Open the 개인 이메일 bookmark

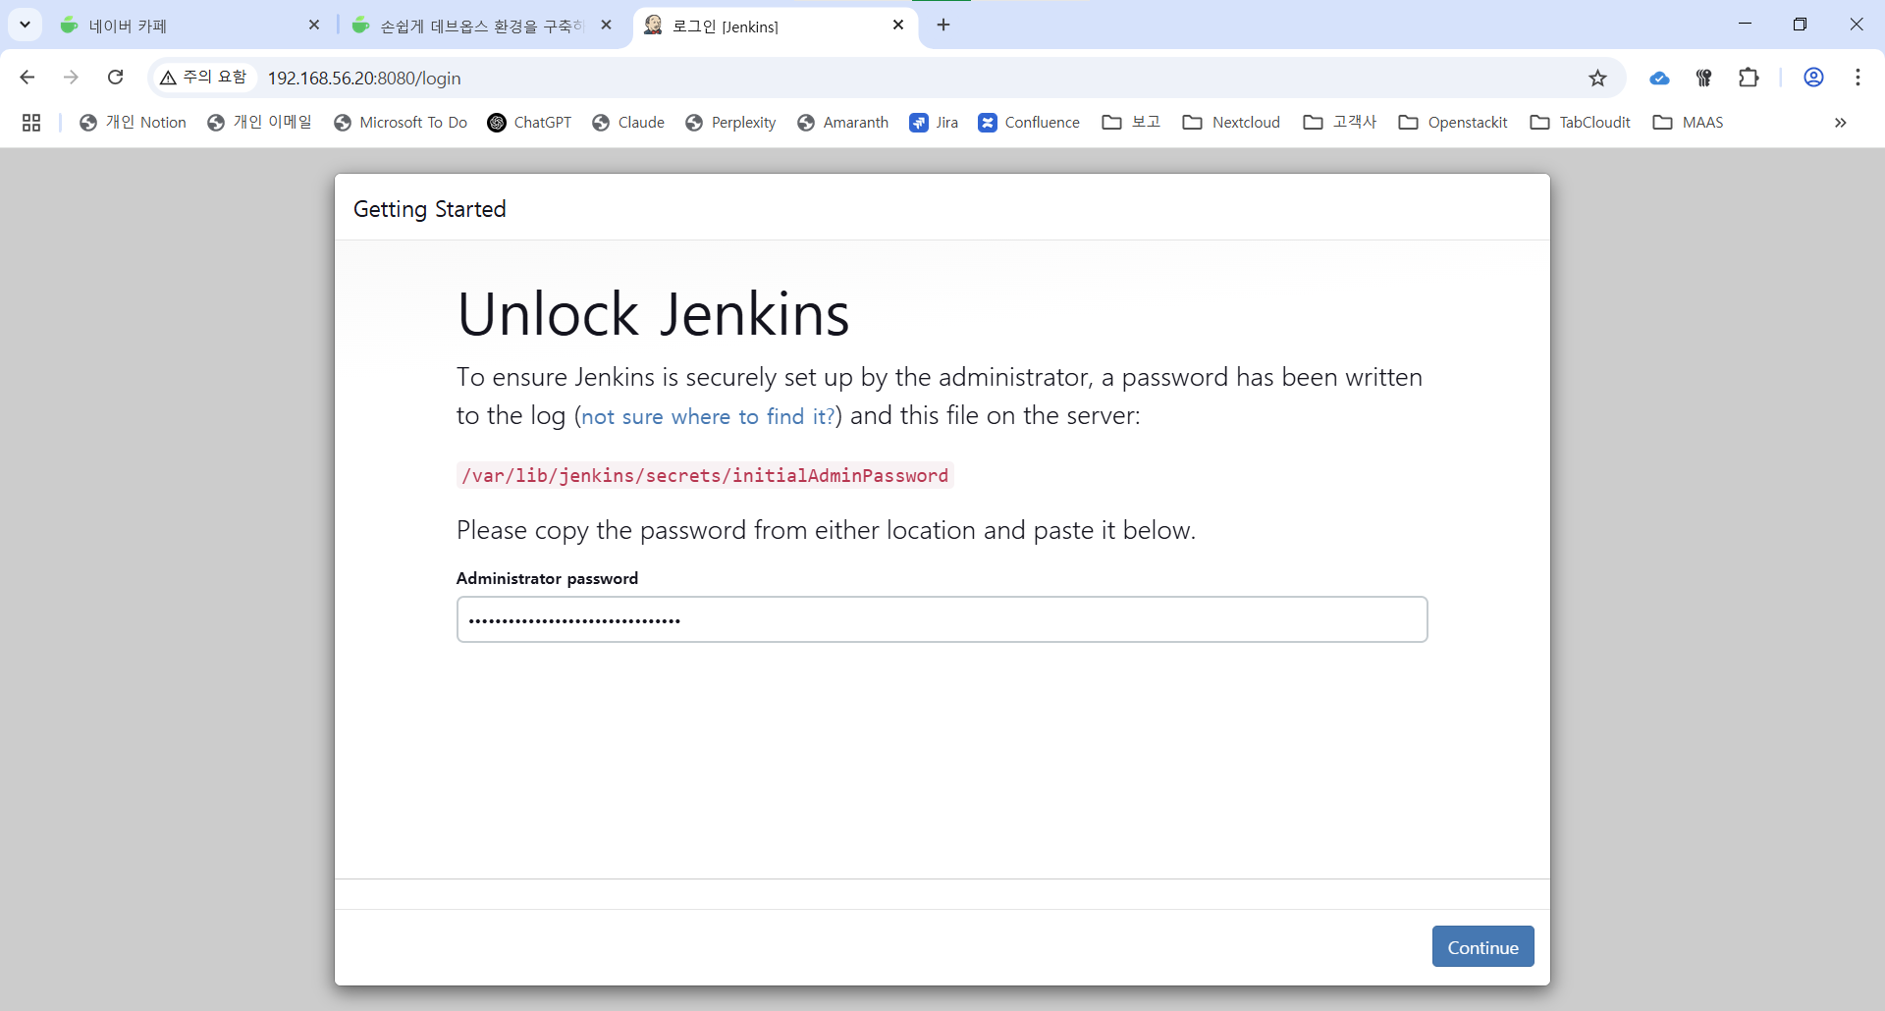[259, 123]
